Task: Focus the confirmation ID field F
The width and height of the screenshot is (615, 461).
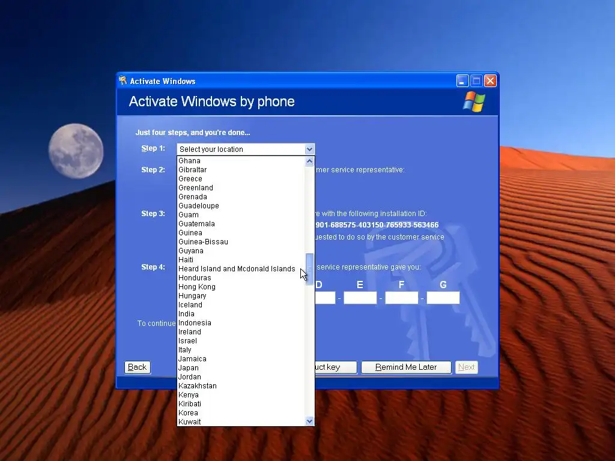Action: pyautogui.click(x=402, y=298)
